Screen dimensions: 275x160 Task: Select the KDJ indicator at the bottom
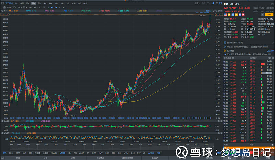click(70, 153)
